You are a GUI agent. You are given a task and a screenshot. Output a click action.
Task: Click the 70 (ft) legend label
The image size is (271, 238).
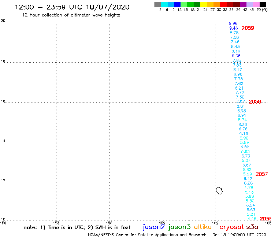coord(262,10)
